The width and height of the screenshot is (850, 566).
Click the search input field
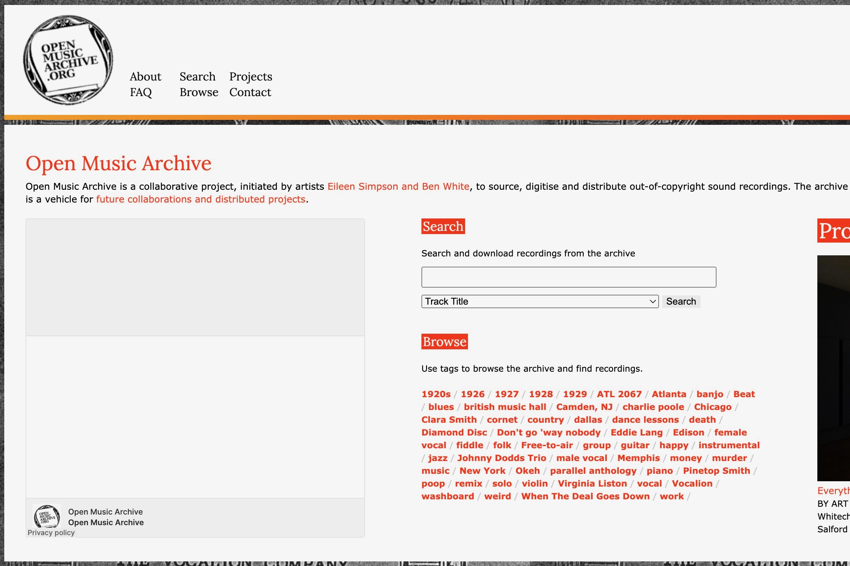(568, 277)
